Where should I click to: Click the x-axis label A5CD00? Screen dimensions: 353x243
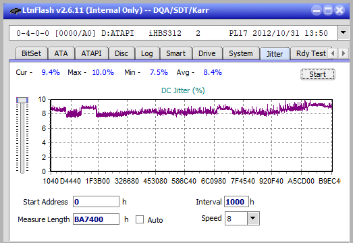301,181
